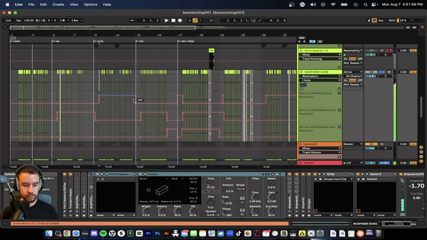Toggle the computer MIDI keyboard icon

(x=374, y=20)
